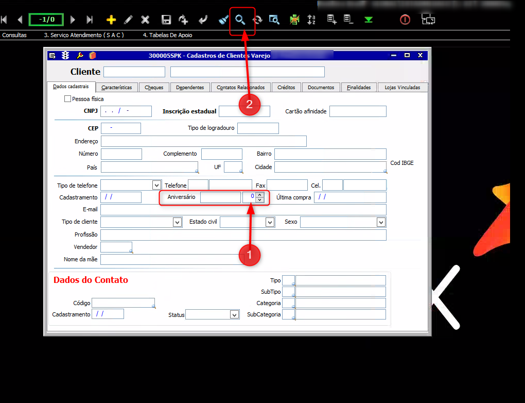This screenshot has height=403, width=525.
Task: Add a new record with the yellow plus
Action: (x=111, y=20)
